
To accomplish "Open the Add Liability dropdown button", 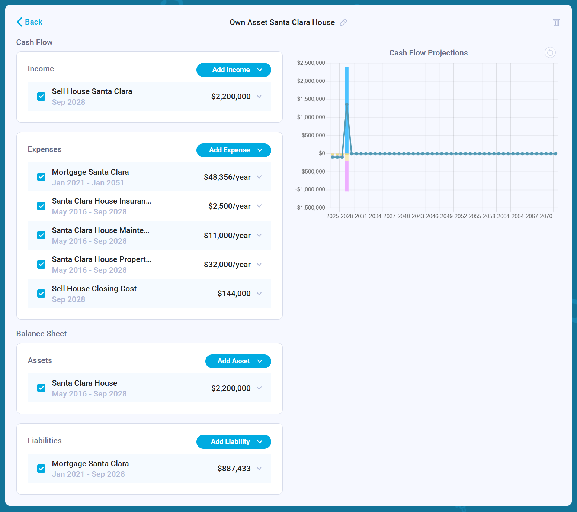I will pyautogui.click(x=234, y=442).
